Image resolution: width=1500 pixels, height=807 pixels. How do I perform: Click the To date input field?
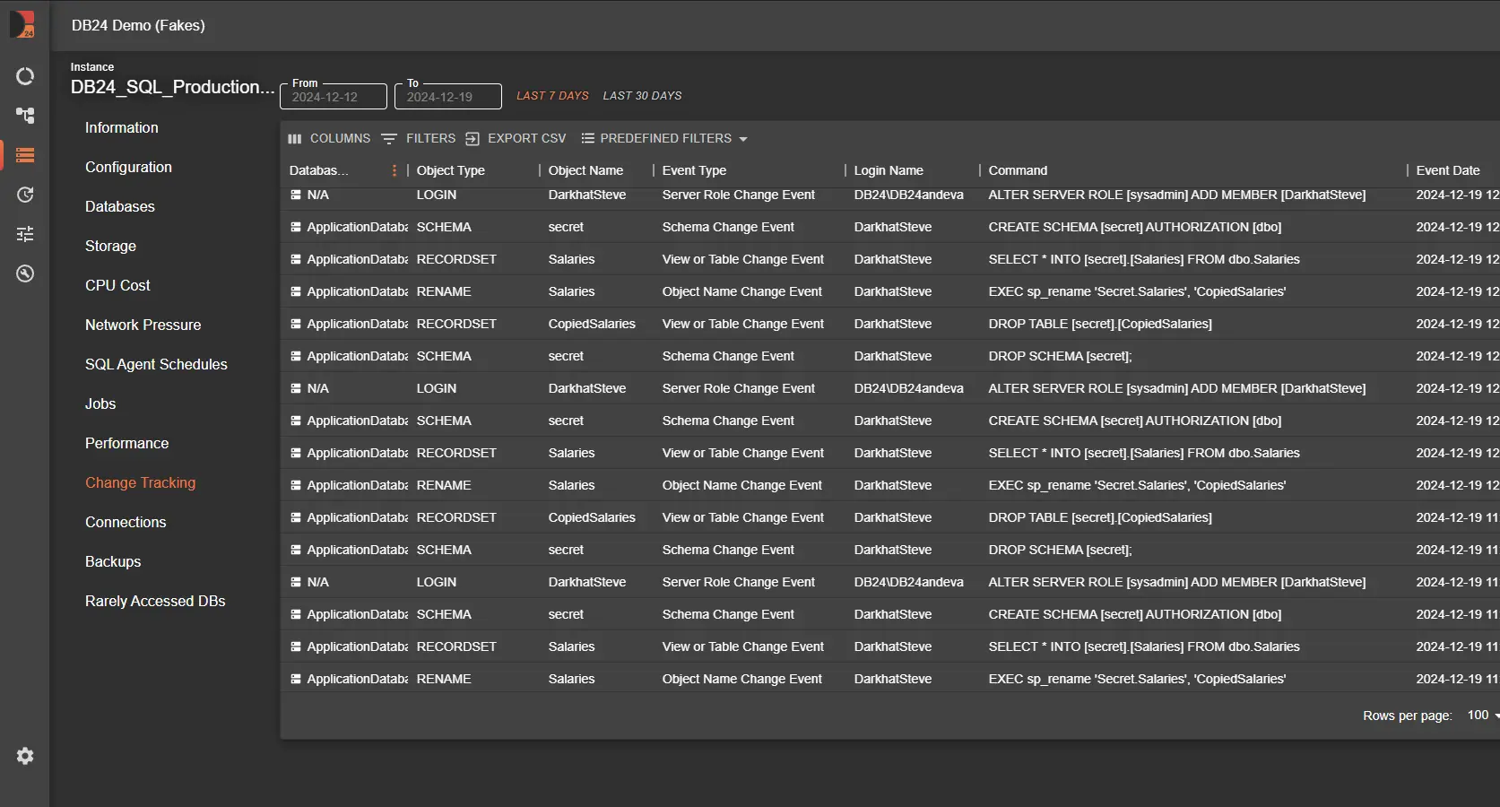(448, 97)
